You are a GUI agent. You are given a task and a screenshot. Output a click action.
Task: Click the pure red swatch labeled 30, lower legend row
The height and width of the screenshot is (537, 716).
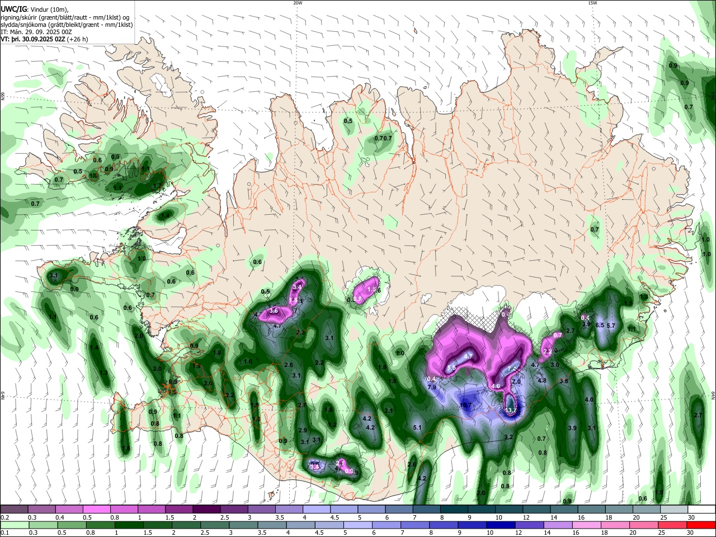[x=700, y=525]
